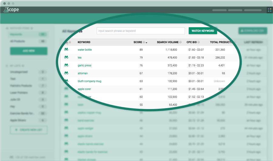Open the bluth company mug keyword link
The image size is (273, 161).
[89, 81]
